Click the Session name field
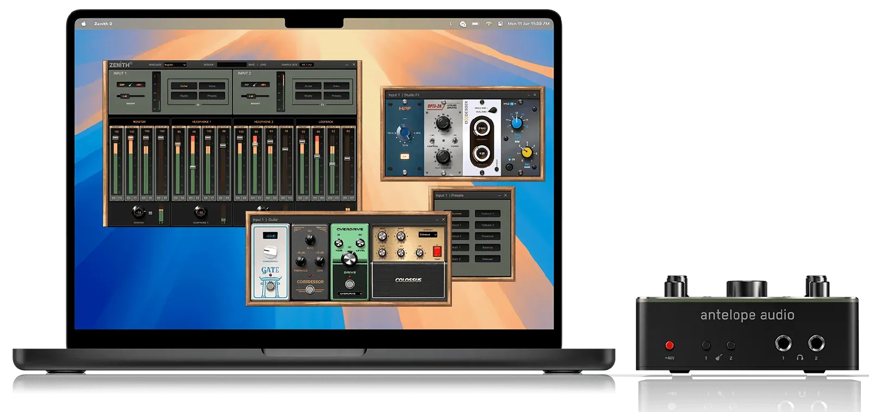The image size is (869, 412). click(231, 65)
